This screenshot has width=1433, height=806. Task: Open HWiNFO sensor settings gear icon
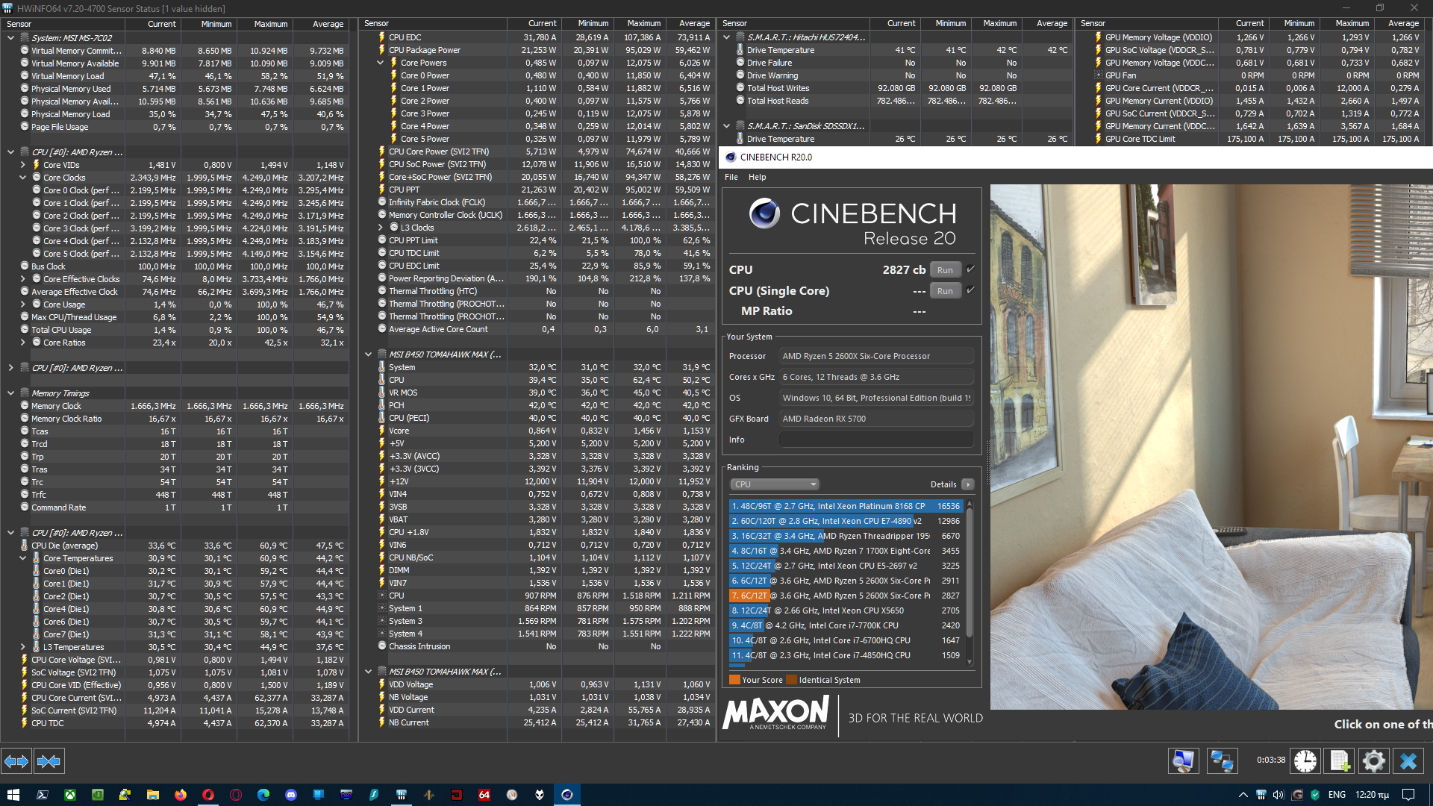point(1374,761)
